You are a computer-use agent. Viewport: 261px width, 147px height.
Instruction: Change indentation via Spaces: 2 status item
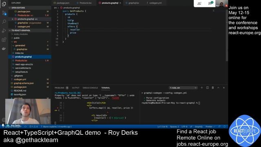coord(174,127)
